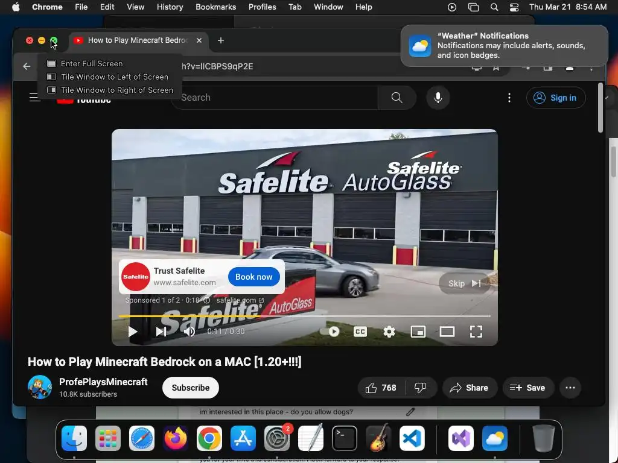
Task: Open www.safelite.com ad link
Action: 185,282
